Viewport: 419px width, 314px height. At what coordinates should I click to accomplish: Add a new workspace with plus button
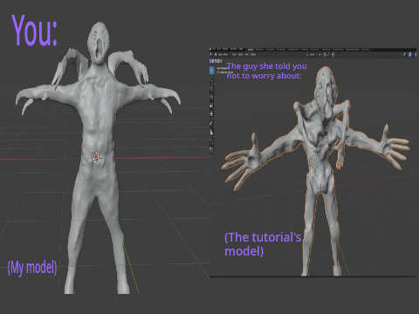372,50
